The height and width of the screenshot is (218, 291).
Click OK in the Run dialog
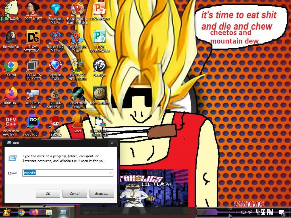click(x=48, y=194)
